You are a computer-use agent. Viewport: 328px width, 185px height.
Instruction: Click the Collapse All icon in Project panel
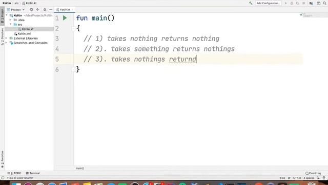click(x=37, y=10)
